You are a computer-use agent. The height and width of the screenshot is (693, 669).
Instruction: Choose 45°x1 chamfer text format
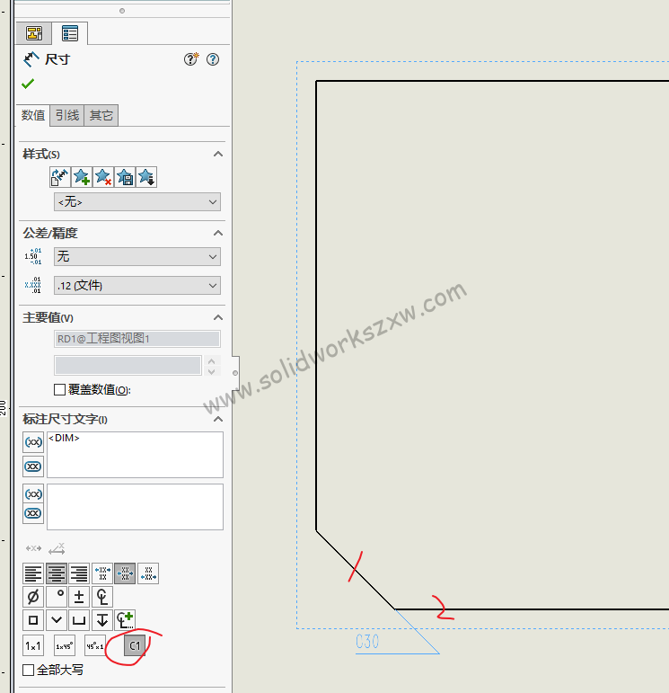(x=95, y=645)
